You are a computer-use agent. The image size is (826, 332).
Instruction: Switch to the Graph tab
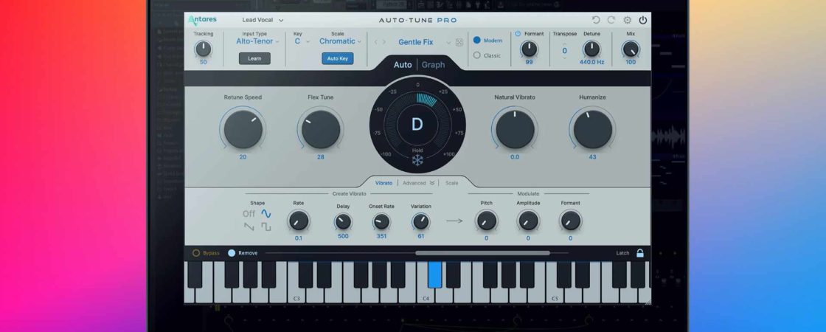[x=433, y=65]
